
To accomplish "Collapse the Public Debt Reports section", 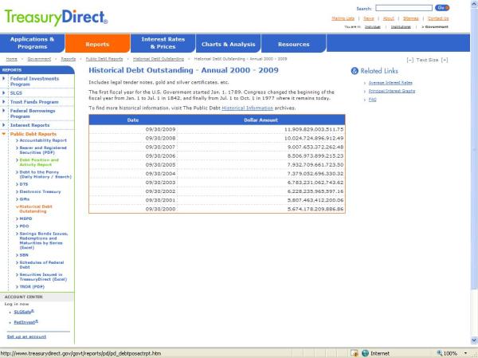I will click(x=3, y=134).
